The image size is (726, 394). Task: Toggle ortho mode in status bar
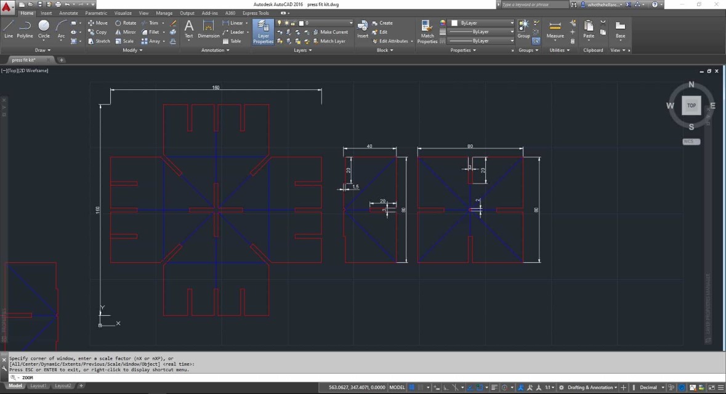[x=446, y=387]
